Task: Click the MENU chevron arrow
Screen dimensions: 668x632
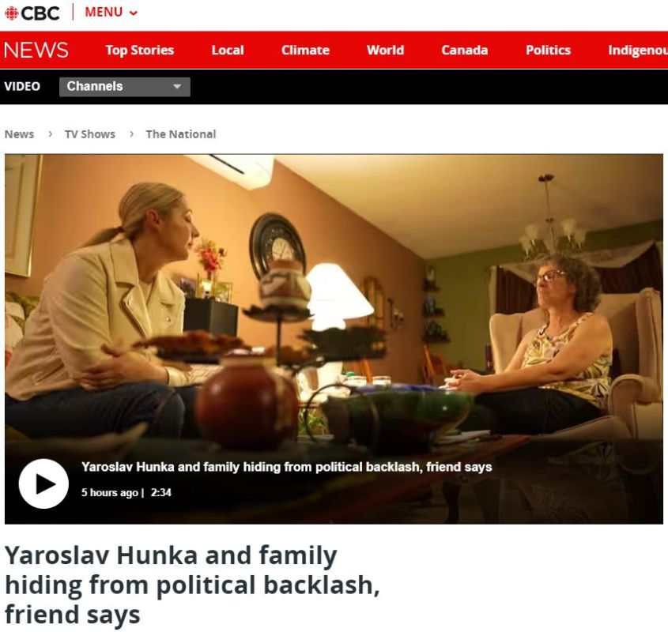Action: tap(134, 13)
